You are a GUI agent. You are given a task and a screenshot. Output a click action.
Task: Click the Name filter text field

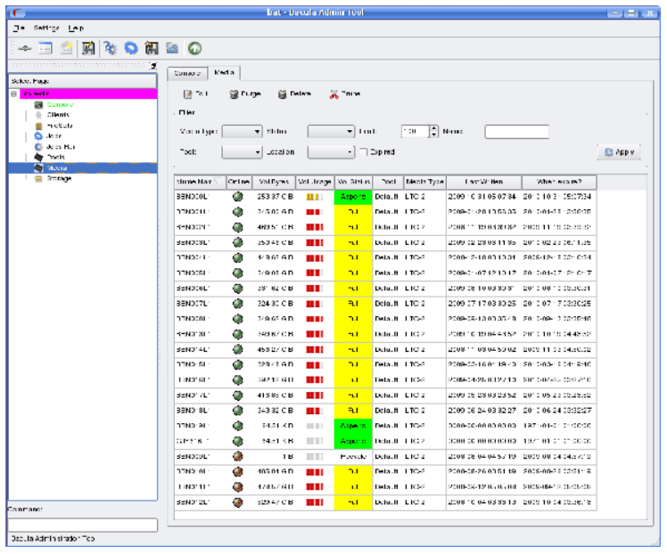[516, 132]
